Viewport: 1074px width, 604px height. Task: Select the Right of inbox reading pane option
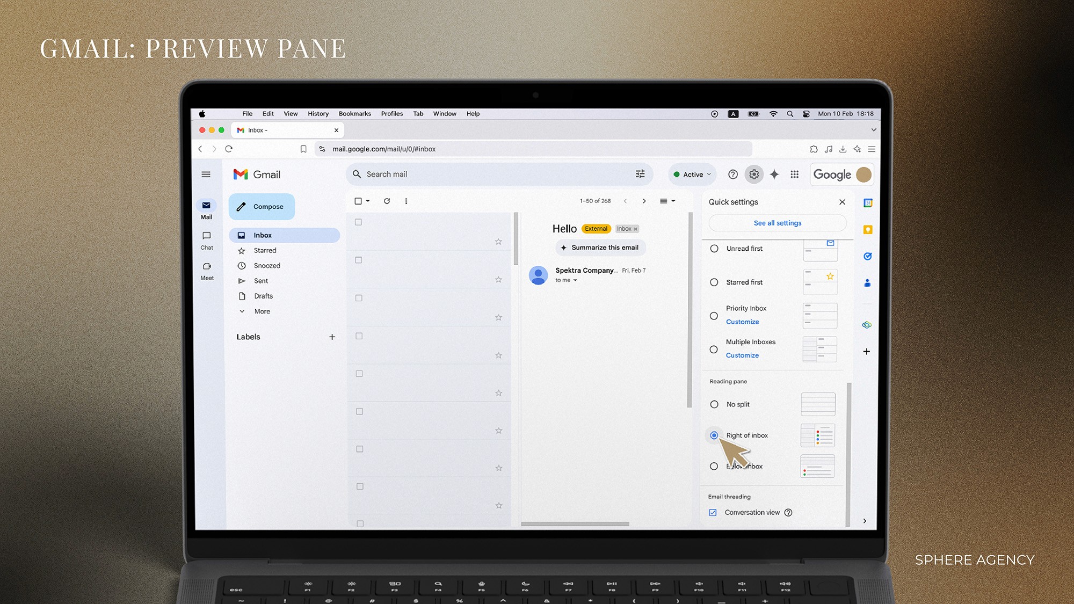714,435
